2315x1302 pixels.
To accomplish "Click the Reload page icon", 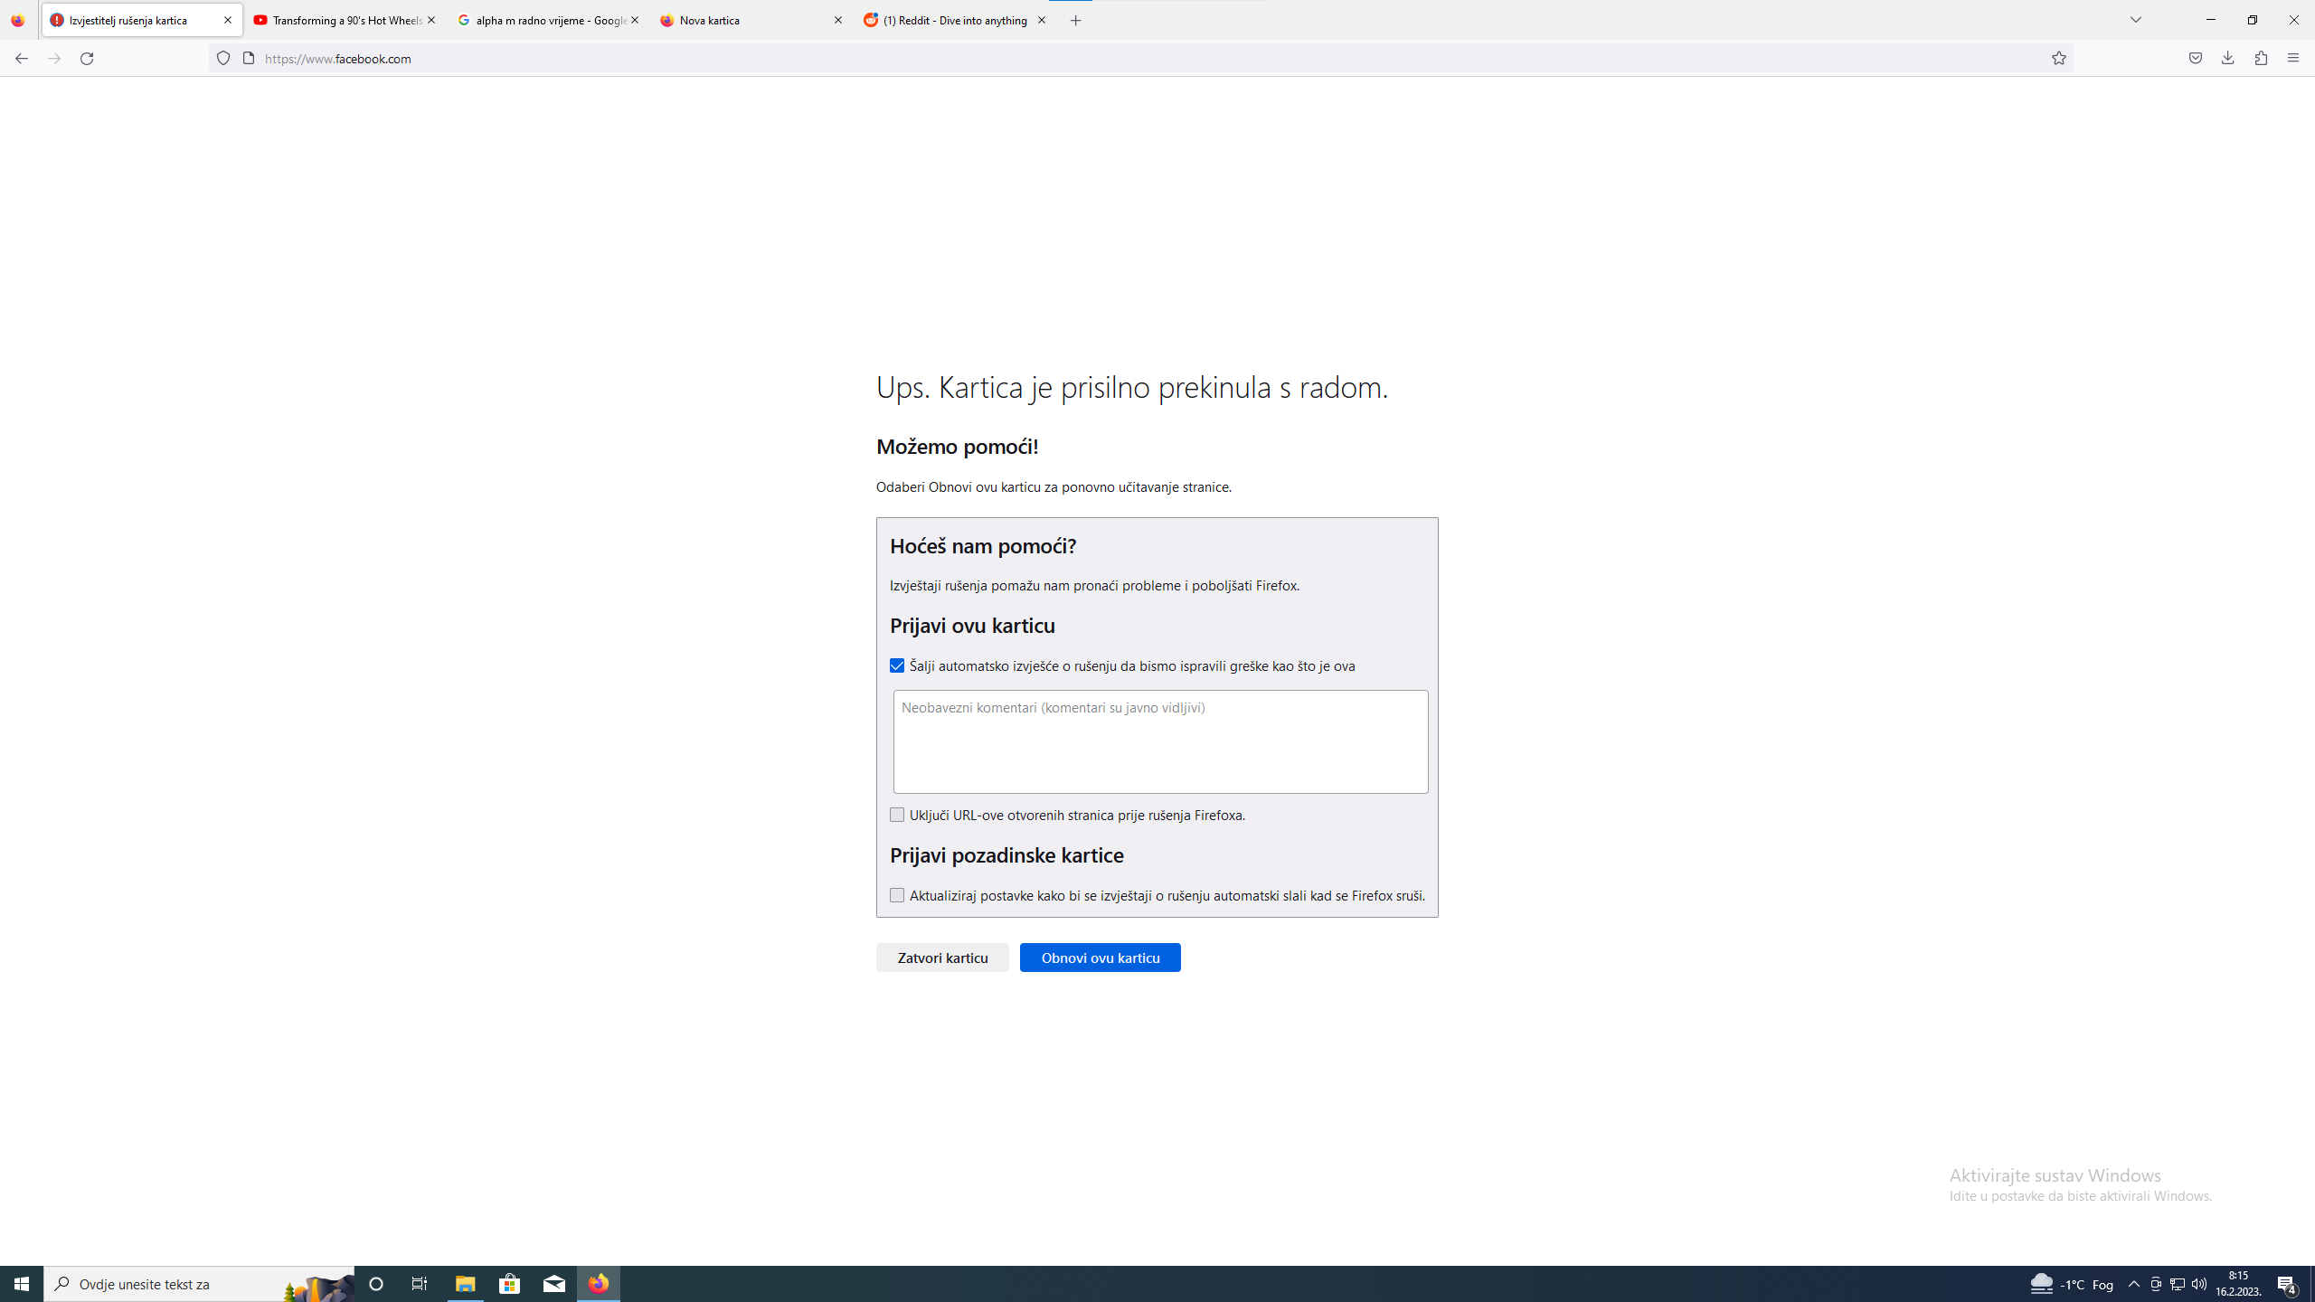I will tap(87, 59).
